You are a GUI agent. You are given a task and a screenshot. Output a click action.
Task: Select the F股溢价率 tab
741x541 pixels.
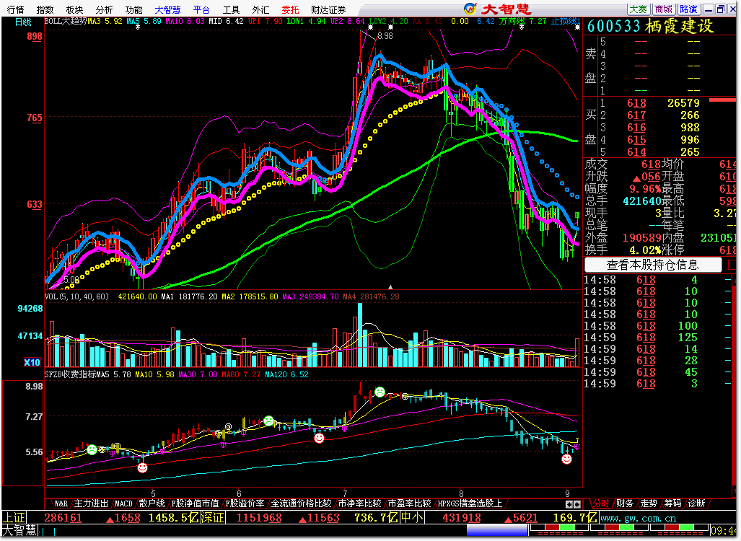tap(245, 503)
